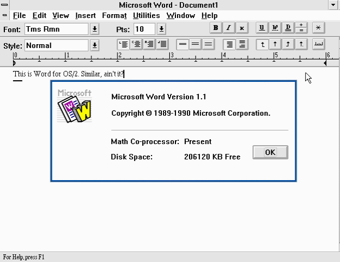Click 'For Help, press F1' status text
The height and width of the screenshot is (262, 340).
pos(23,257)
